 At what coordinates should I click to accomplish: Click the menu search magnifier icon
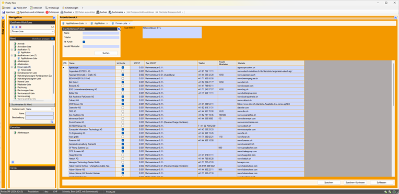tap(52, 122)
